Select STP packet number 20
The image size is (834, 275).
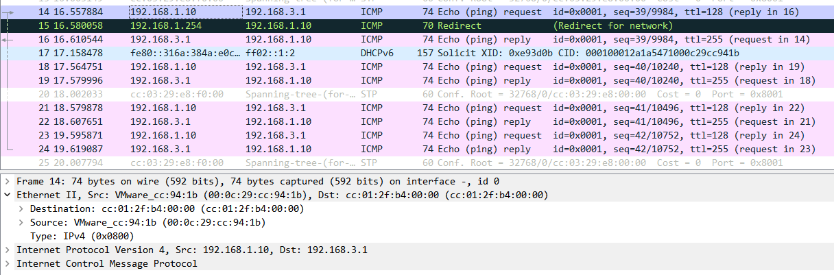tap(412, 94)
